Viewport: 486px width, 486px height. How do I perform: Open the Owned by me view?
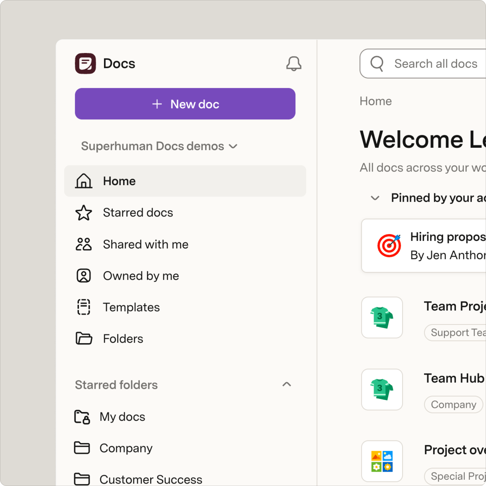[x=141, y=276]
